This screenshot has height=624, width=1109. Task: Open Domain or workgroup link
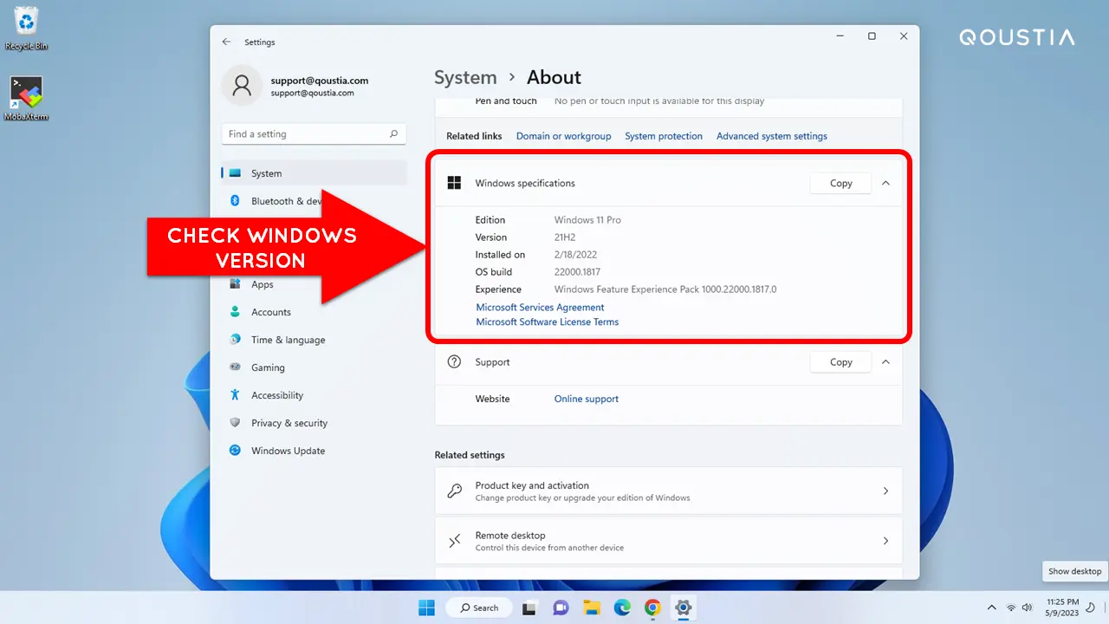point(564,136)
